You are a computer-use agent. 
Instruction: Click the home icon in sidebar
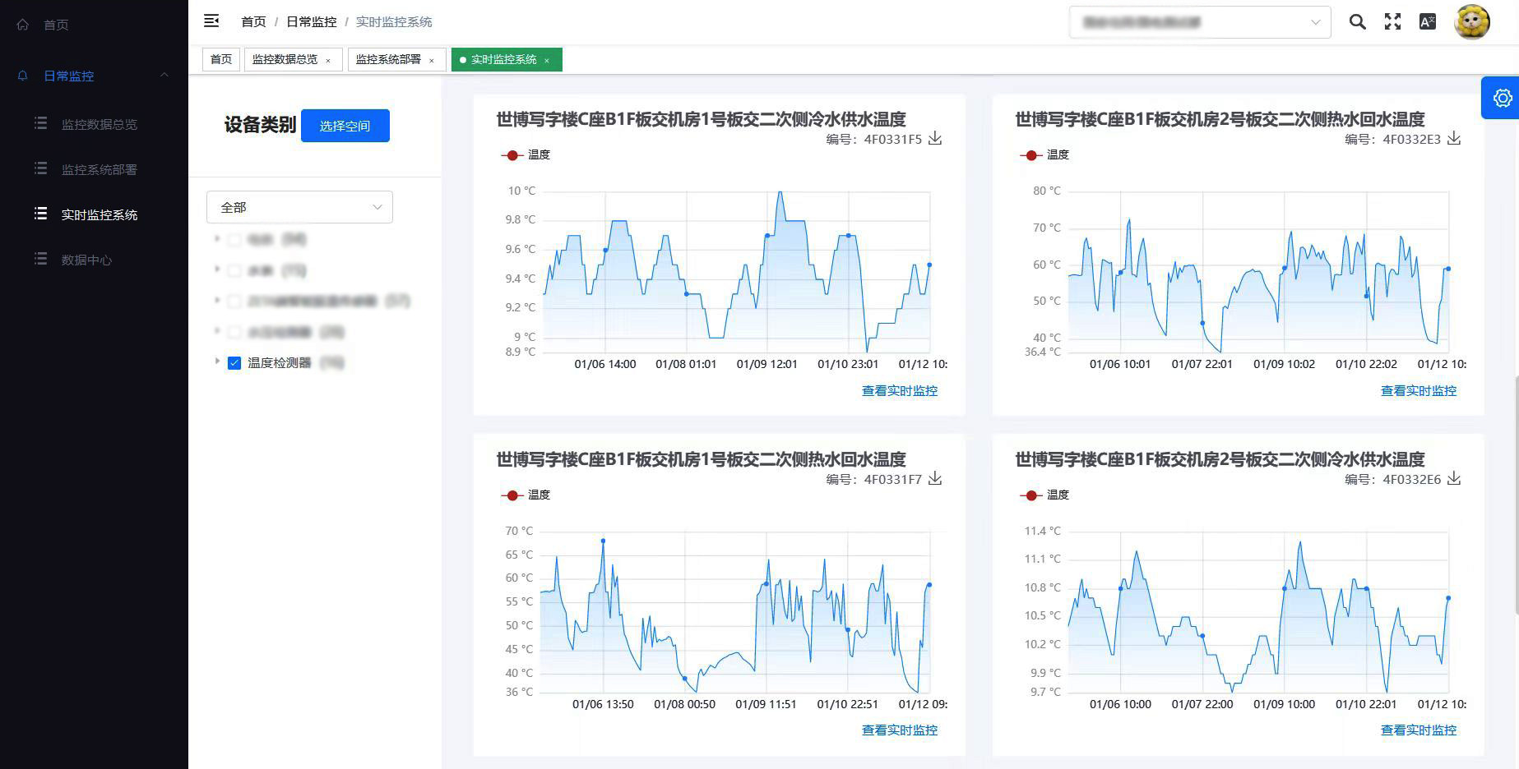click(x=23, y=25)
